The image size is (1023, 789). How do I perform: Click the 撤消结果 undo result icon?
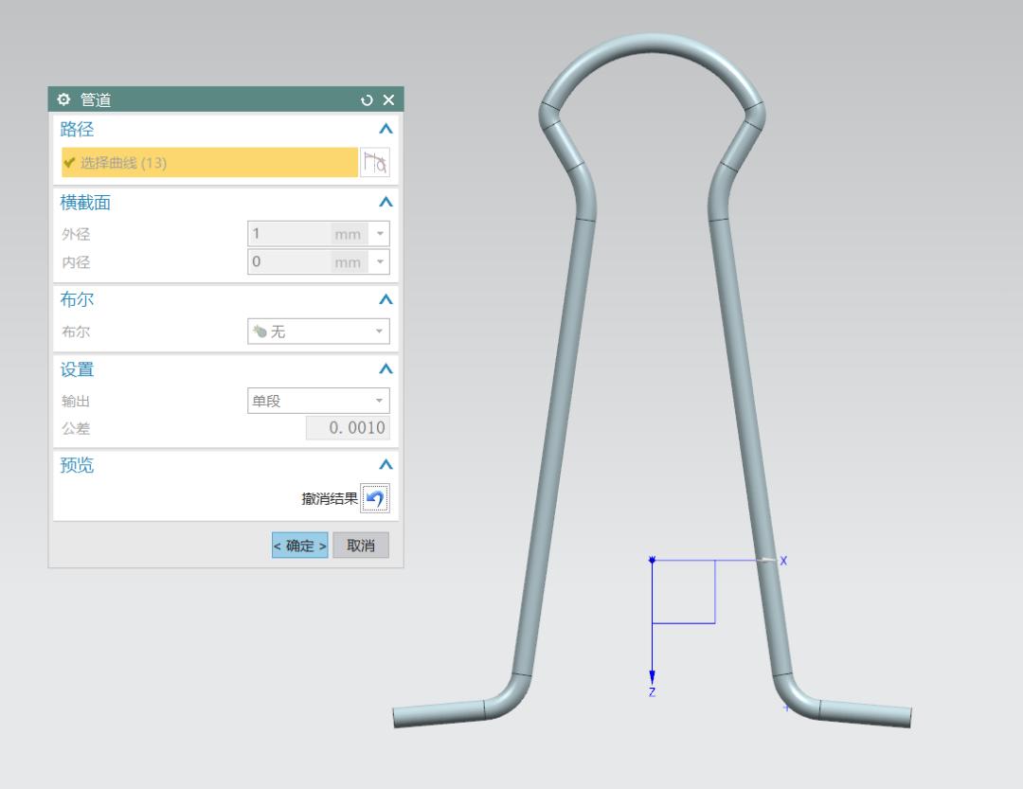(x=376, y=499)
